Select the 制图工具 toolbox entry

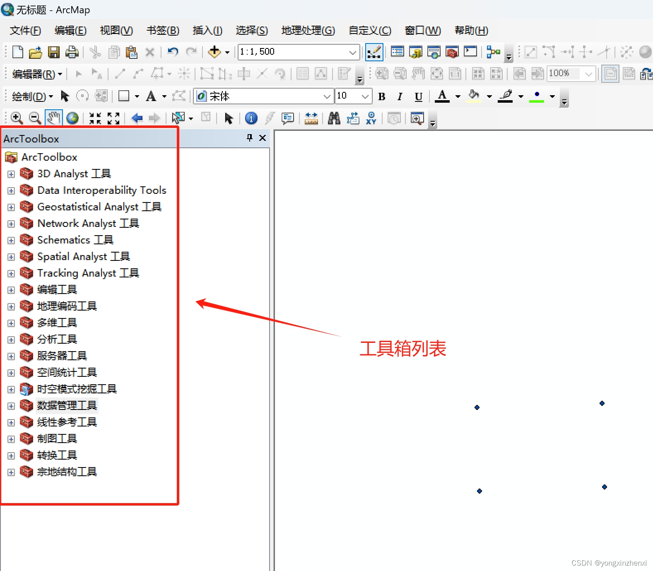[x=57, y=438]
